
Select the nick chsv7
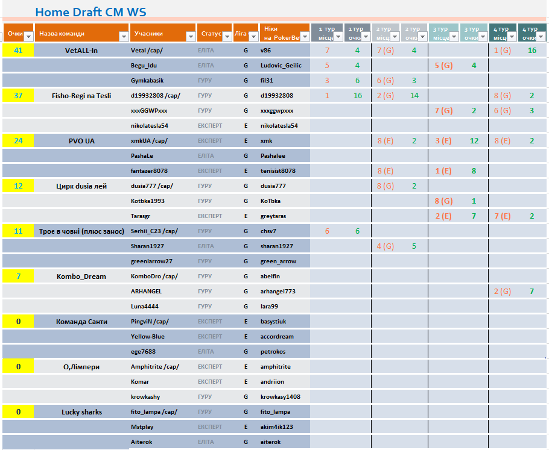click(x=268, y=231)
